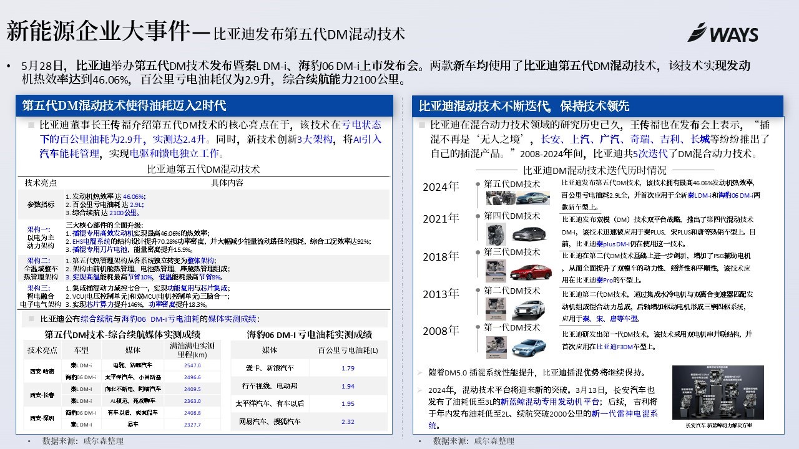The width and height of the screenshot is (799, 449).
Task: Select the 参数指标 row label
Action: (41, 204)
